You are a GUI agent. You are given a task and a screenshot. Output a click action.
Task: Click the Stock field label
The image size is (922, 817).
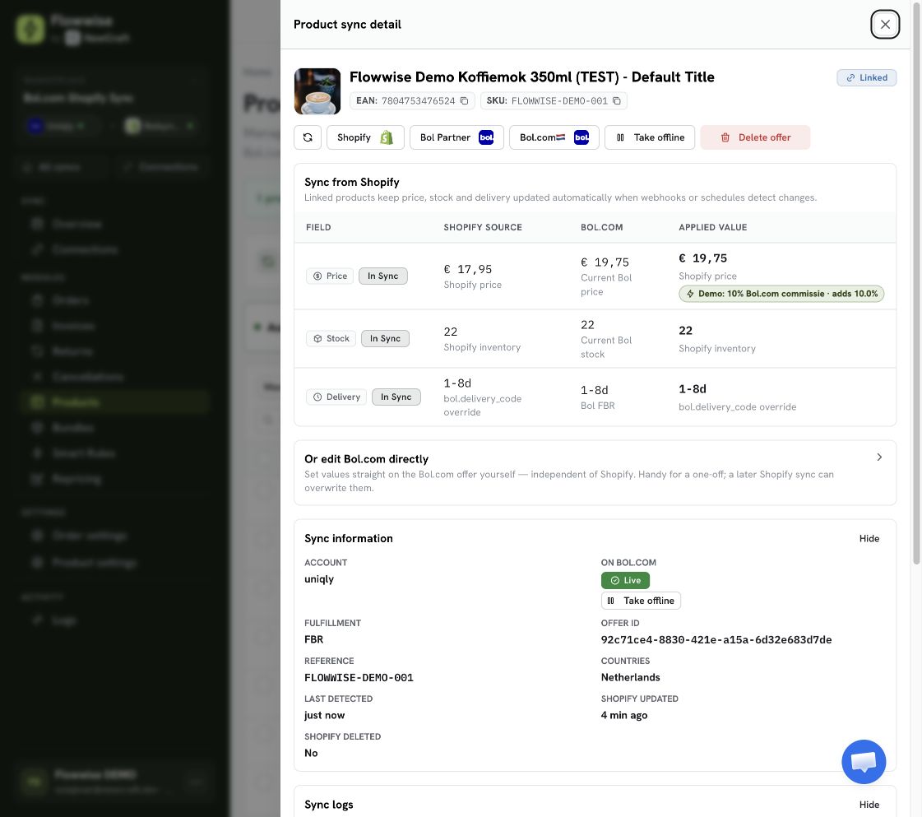(x=331, y=338)
